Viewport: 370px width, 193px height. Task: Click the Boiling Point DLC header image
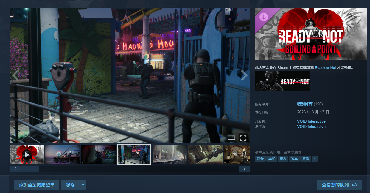coord(311,34)
